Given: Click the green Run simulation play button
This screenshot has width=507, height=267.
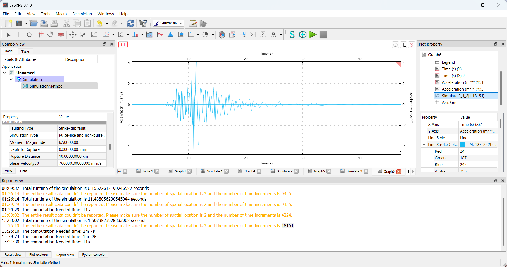Looking at the screenshot, I should 313,35.
